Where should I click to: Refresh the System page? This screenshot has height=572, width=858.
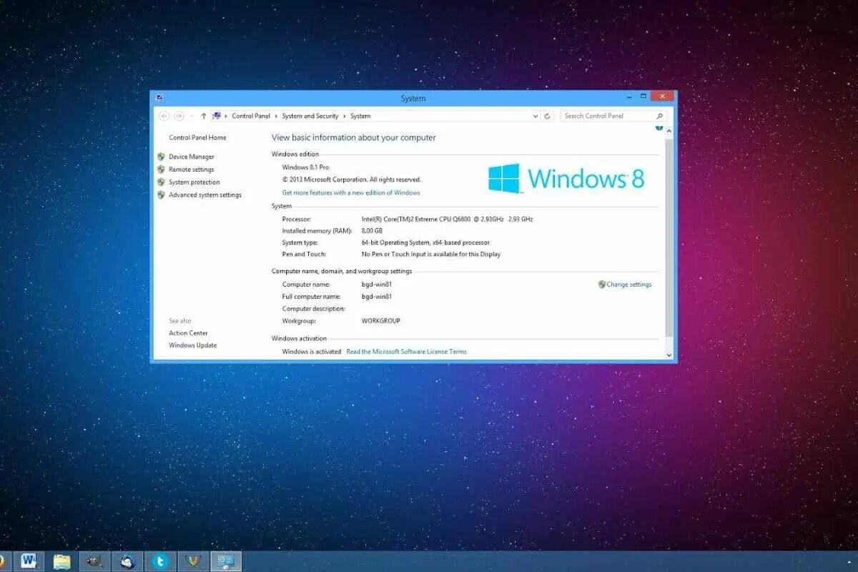[547, 116]
